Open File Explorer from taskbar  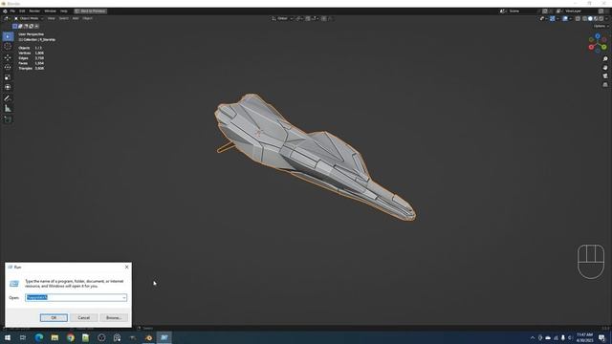coord(55,337)
